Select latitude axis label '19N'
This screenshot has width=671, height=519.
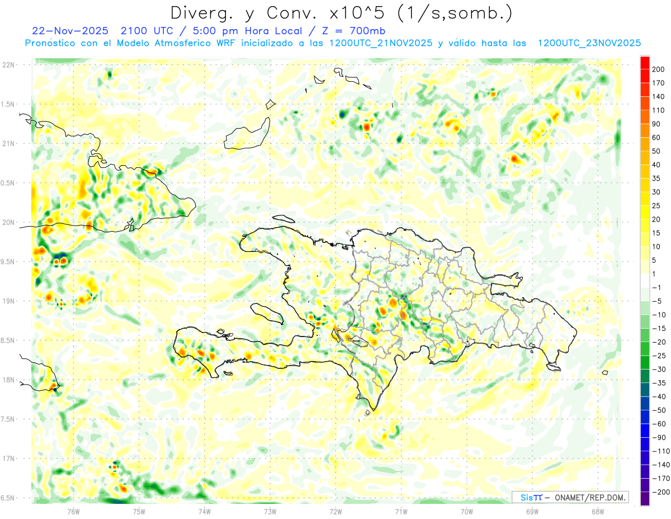pos(8,301)
